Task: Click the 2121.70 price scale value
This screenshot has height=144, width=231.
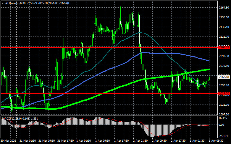Action: [x=224, y=37]
